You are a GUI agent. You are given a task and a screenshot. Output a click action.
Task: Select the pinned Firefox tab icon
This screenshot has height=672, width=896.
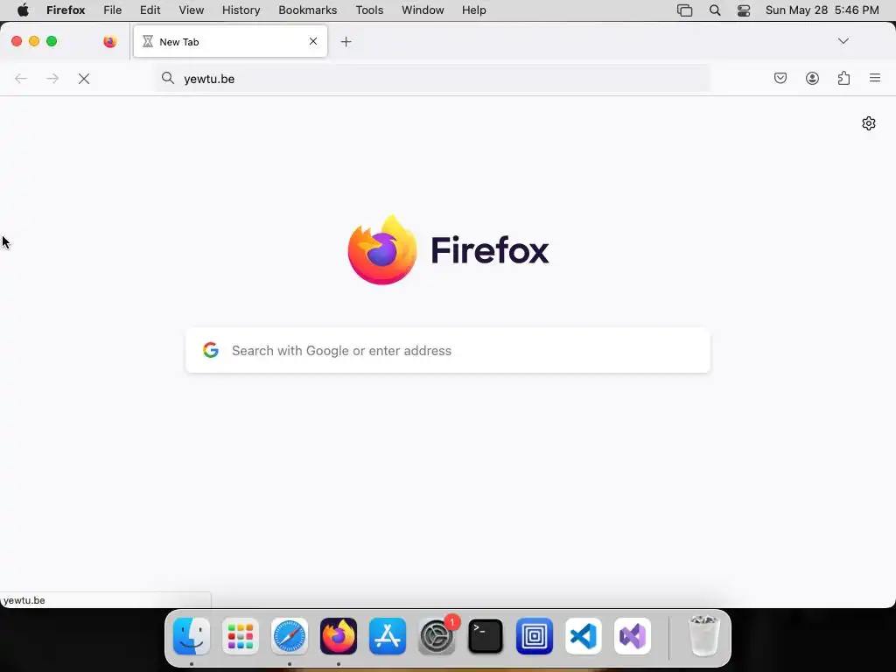[x=109, y=42]
